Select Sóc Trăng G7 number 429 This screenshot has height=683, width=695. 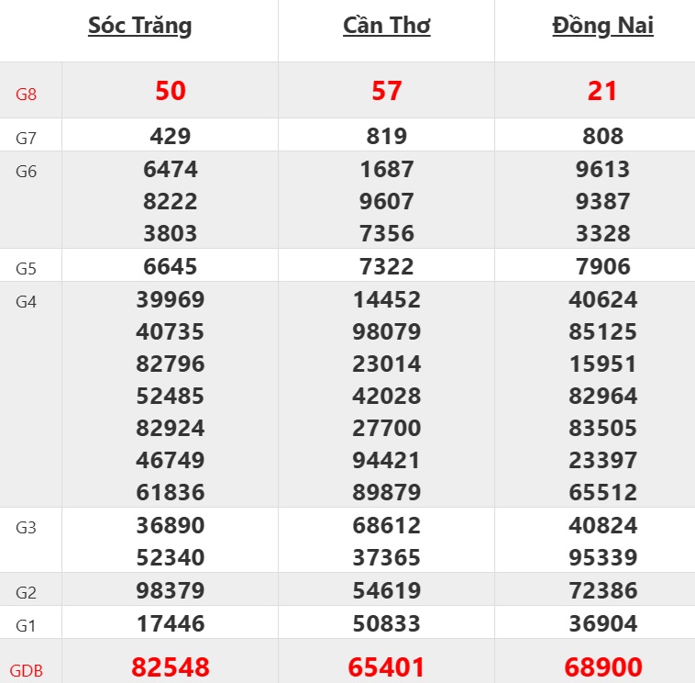pyautogui.click(x=171, y=137)
